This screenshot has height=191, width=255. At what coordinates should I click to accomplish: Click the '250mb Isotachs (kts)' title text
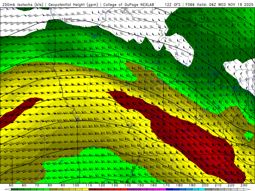(23, 4)
